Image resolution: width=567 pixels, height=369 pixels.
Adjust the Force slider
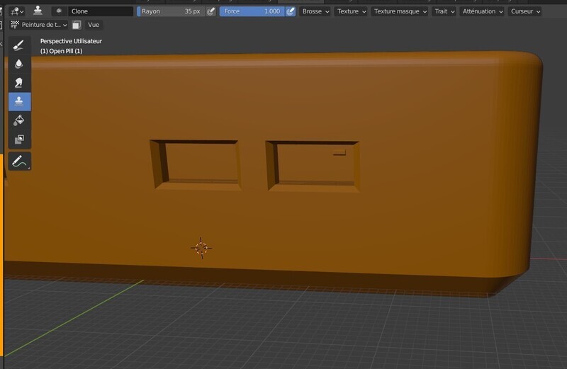click(x=252, y=11)
